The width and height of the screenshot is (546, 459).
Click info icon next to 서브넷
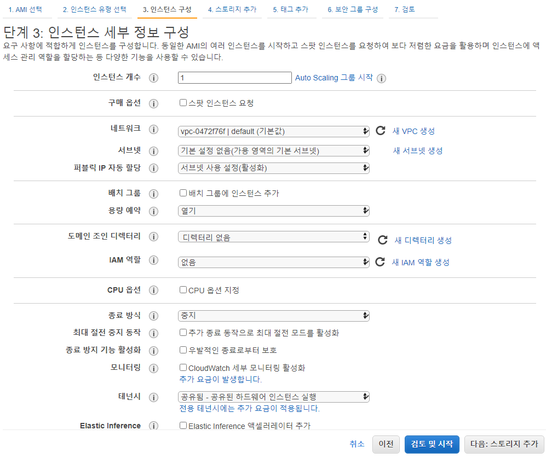click(153, 151)
